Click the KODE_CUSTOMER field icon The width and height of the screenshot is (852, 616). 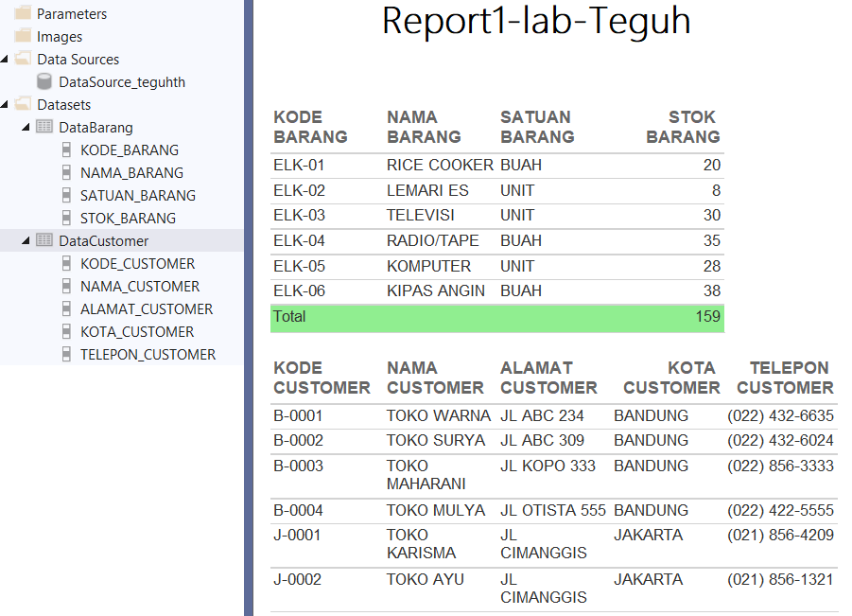(x=66, y=263)
